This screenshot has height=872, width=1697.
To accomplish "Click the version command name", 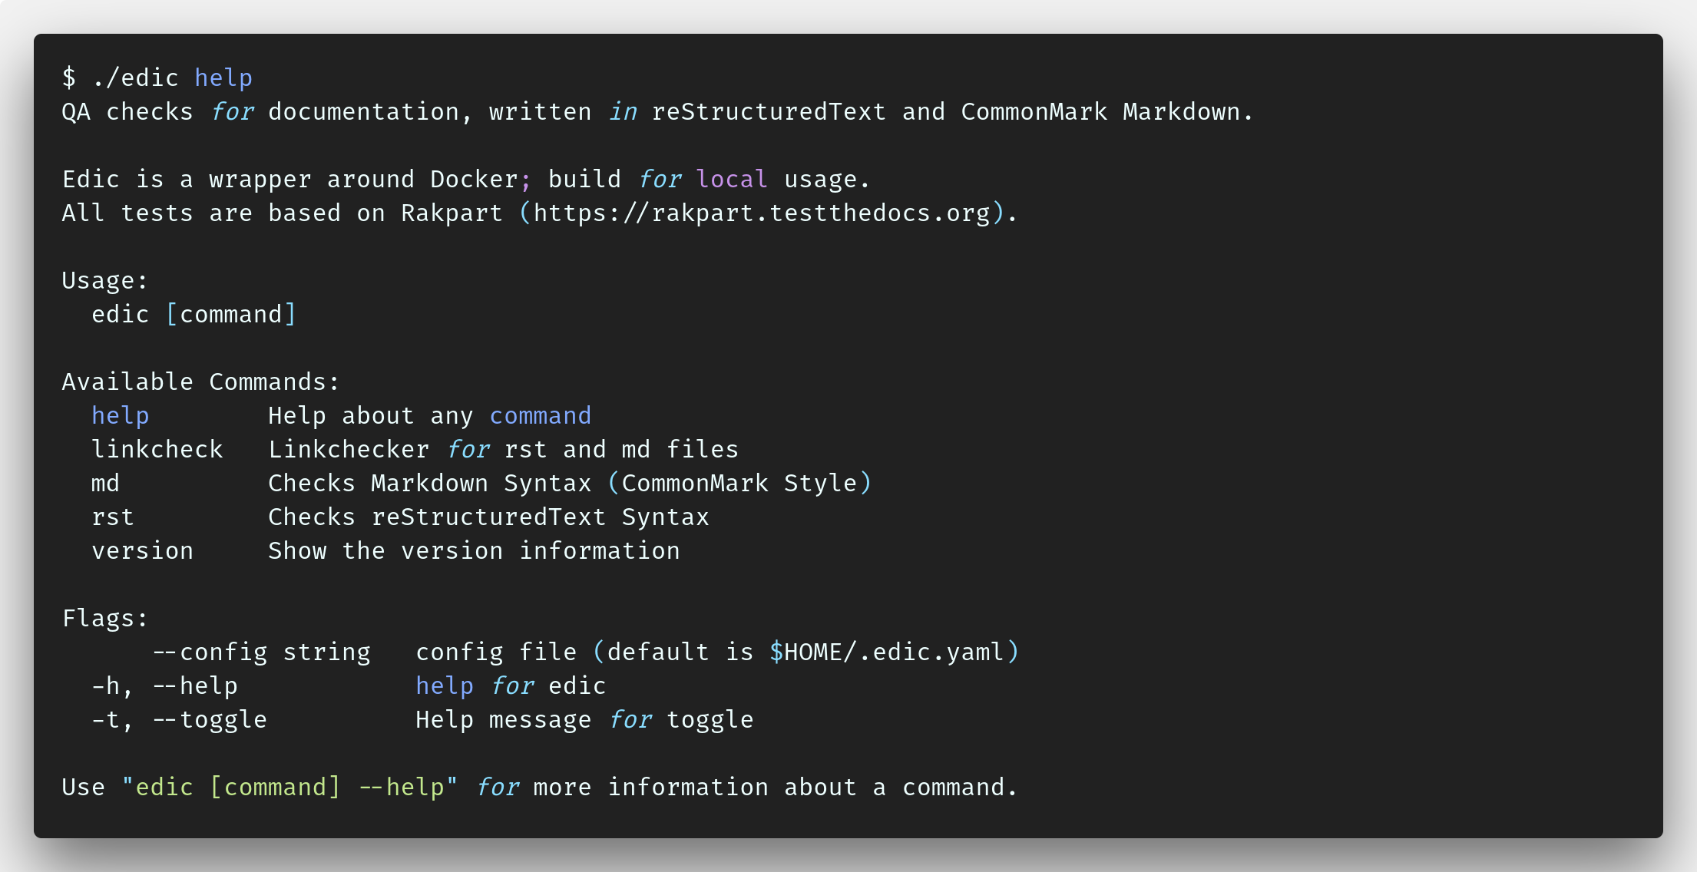I will 143,550.
